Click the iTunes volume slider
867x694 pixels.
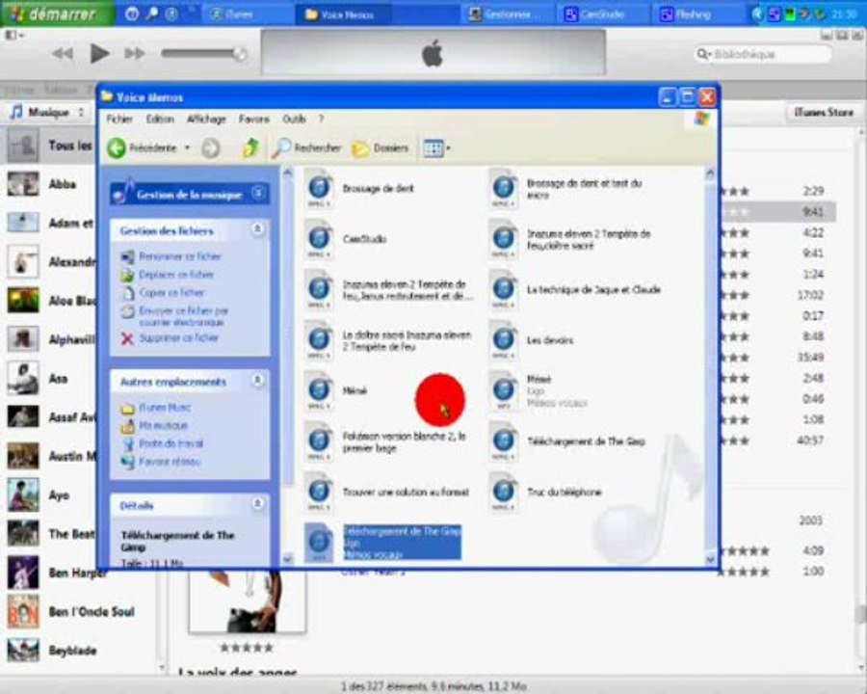(204, 54)
